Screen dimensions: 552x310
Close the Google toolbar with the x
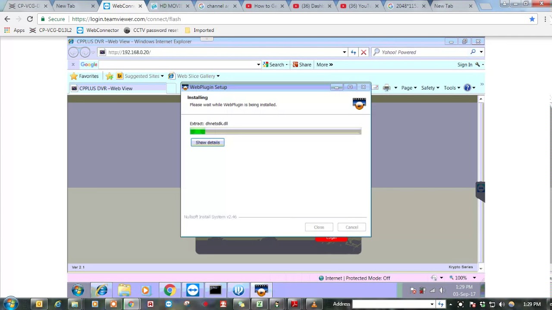73,65
